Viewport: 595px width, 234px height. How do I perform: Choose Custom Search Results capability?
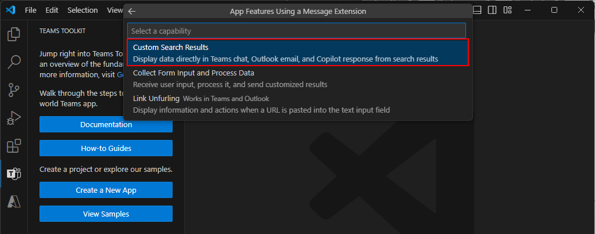pyautogui.click(x=298, y=53)
